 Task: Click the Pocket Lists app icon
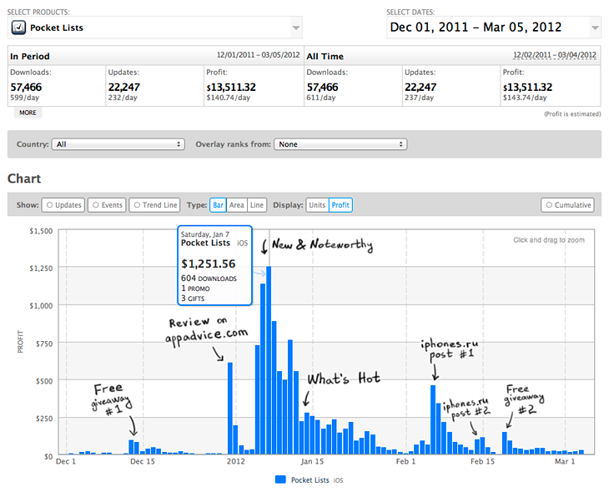click(18, 28)
